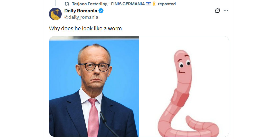The height and width of the screenshot is (139, 278).
Task: Click the gray thread line above repost
Action: [55, 3]
